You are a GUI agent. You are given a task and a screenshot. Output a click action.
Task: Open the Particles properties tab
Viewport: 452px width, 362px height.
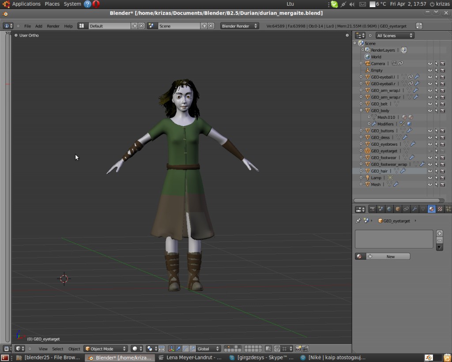point(448,208)
